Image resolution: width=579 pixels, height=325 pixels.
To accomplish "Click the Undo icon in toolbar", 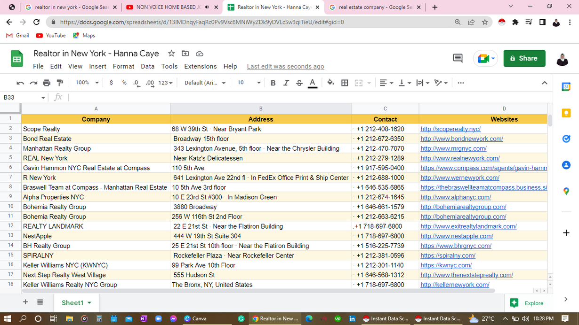I will tap(20, 83).
